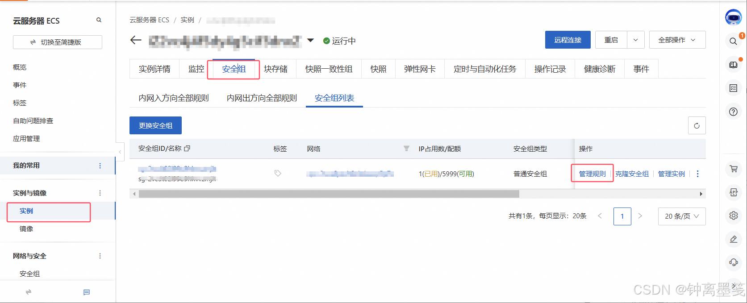Click the 管理规则 link

click(592, 174)
